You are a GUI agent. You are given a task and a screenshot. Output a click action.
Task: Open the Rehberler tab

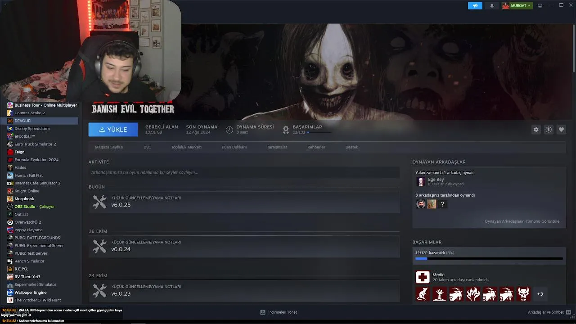pos(316,147)
